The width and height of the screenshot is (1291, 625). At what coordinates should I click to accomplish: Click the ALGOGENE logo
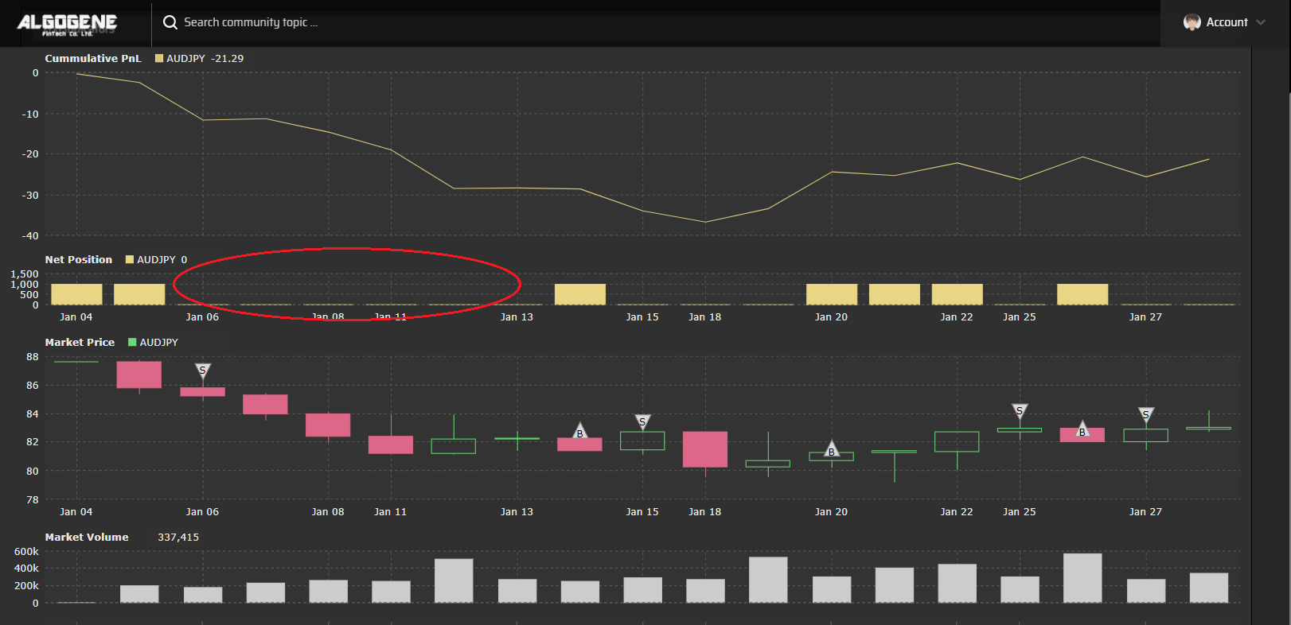(x=67, y=24)
